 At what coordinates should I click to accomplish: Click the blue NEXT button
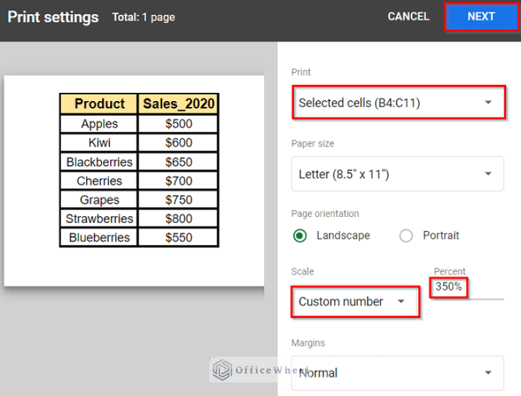pyautogui.click(x=481, y=17)
